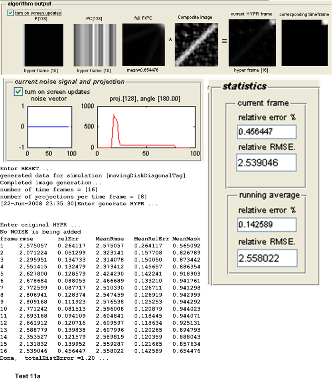Click the MeanMask column header
This screenshot has width=332, height=380.
coord(185,238)
